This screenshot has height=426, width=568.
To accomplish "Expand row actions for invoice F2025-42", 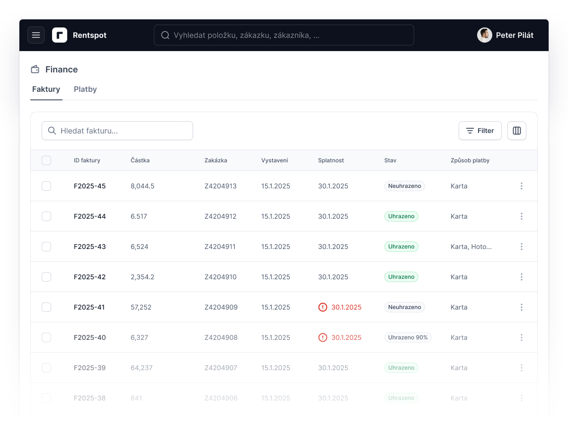I will tap(522, 277).
